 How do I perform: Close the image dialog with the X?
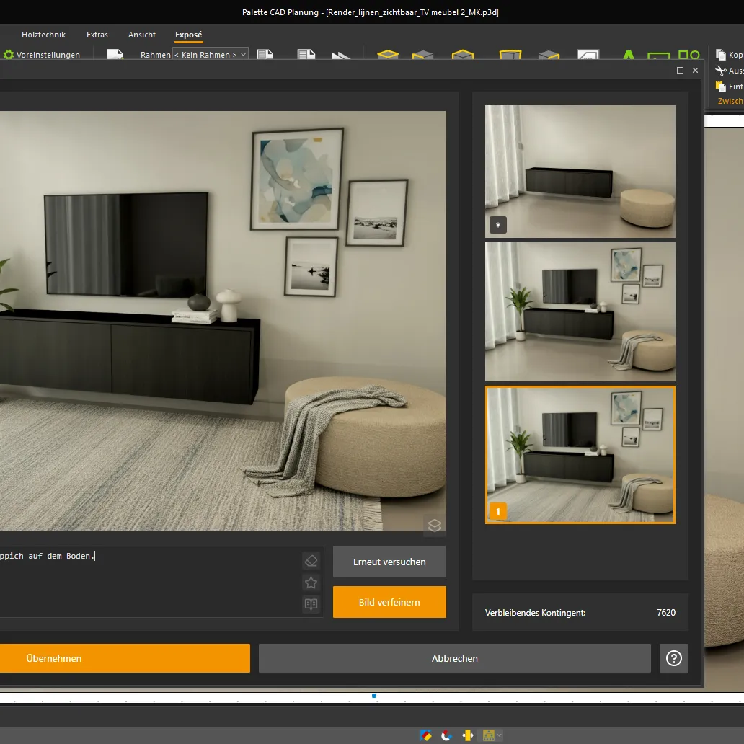695,70
